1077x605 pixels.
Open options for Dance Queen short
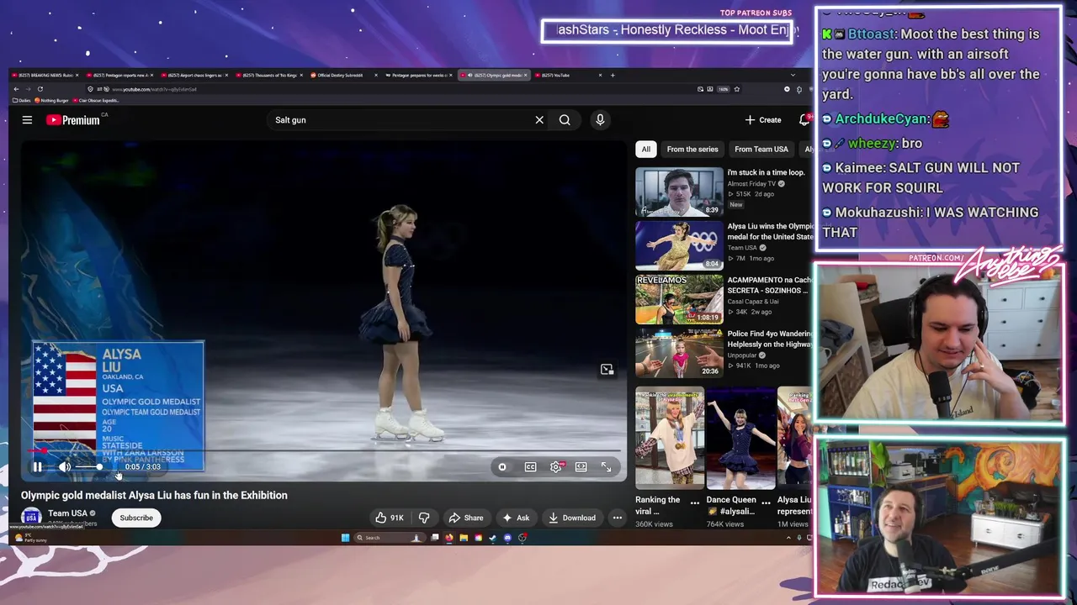[x=765, y=502]
